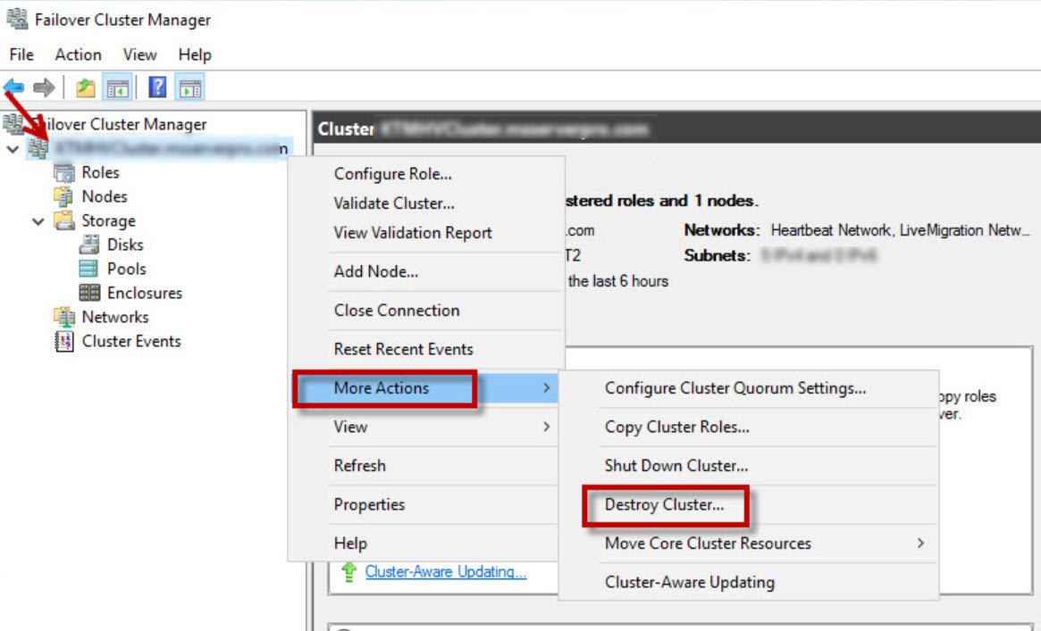Toggle the Show/Hide Action Pane icon
1041x631 pixels.
[x=189, y=87]
